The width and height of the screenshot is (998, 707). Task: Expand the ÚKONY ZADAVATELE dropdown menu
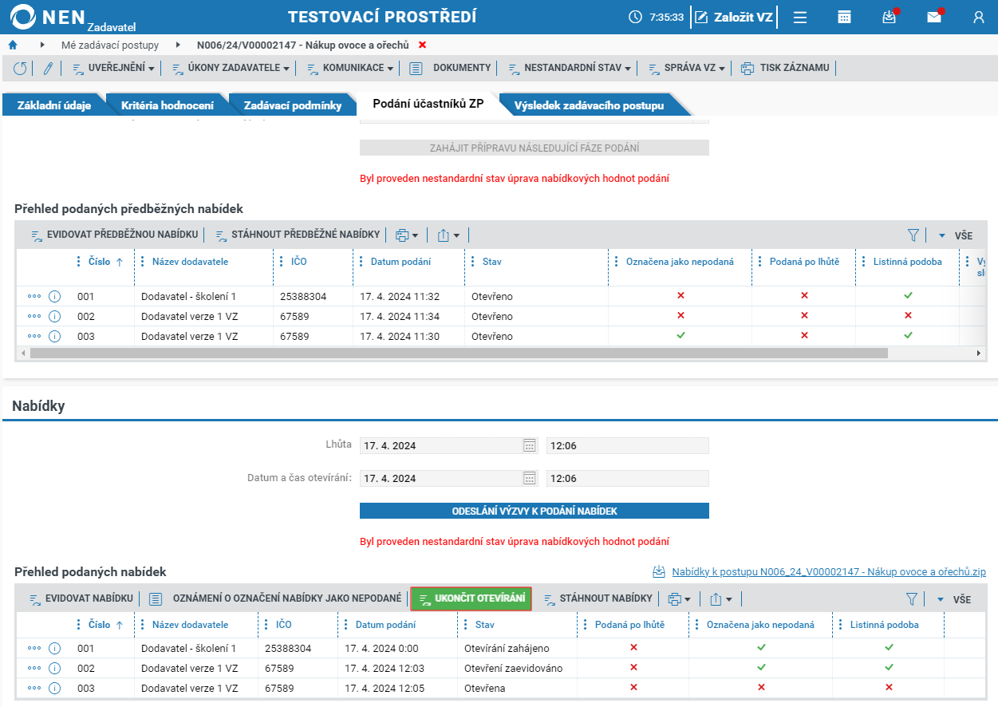click(231, 68)
